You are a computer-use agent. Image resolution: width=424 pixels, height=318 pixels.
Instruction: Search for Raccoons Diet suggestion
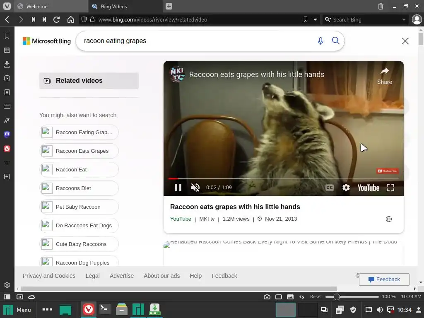(79, 188)
